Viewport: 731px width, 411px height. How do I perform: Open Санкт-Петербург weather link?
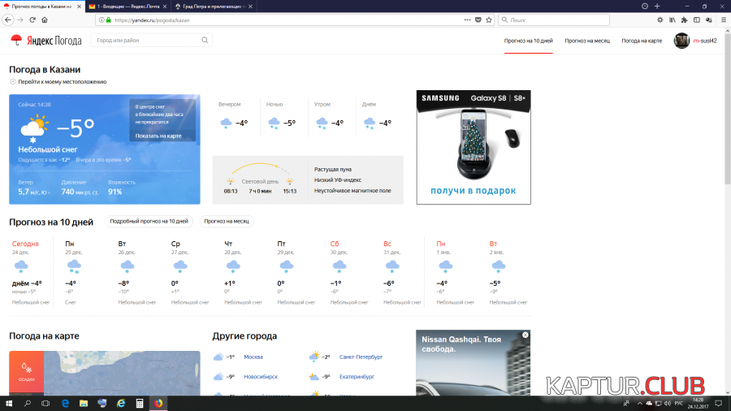click(x=361, y=357)
